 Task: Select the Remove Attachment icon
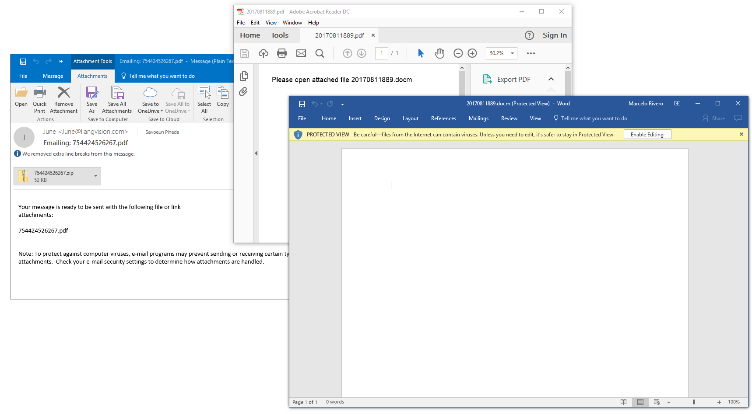63,99
